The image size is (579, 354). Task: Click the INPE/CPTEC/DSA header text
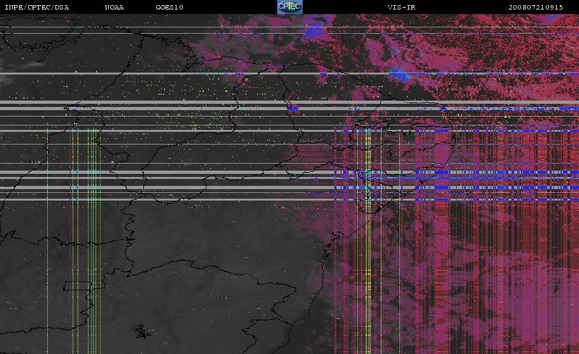click(x=36, y=8)
